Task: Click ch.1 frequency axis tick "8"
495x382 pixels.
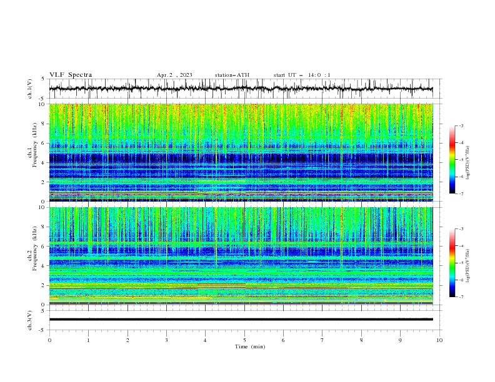Action: (43, 124)
